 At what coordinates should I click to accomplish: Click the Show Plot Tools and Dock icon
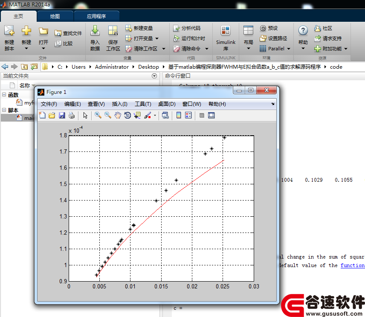[211, 115]
